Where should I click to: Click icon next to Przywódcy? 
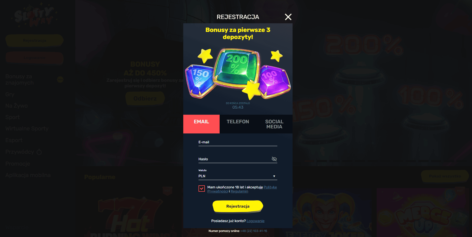click(39, 152)
